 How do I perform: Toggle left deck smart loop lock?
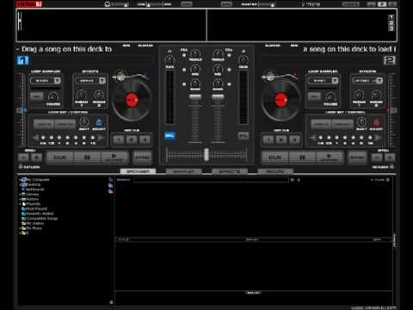click(99, 122)
